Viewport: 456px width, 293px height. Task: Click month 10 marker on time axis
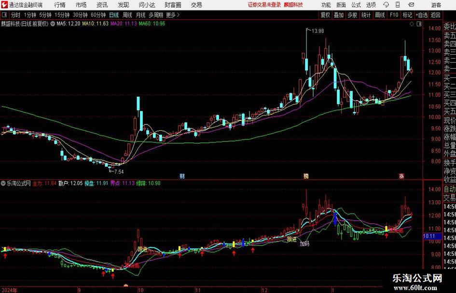[140, 290]
